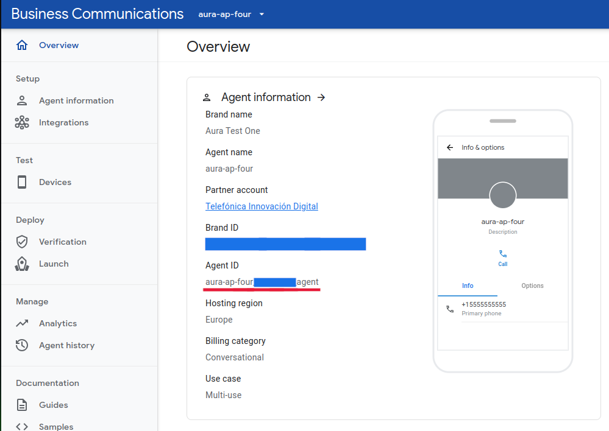
Task: Open the Telefónica Innovación Digital link
Action: [x=262, y=206]
